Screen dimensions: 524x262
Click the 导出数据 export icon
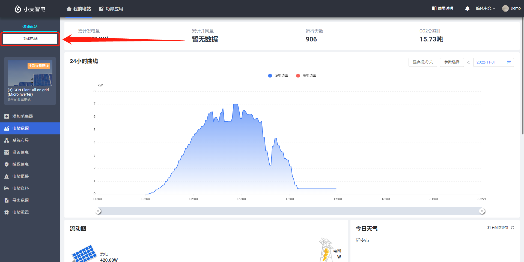7,200
